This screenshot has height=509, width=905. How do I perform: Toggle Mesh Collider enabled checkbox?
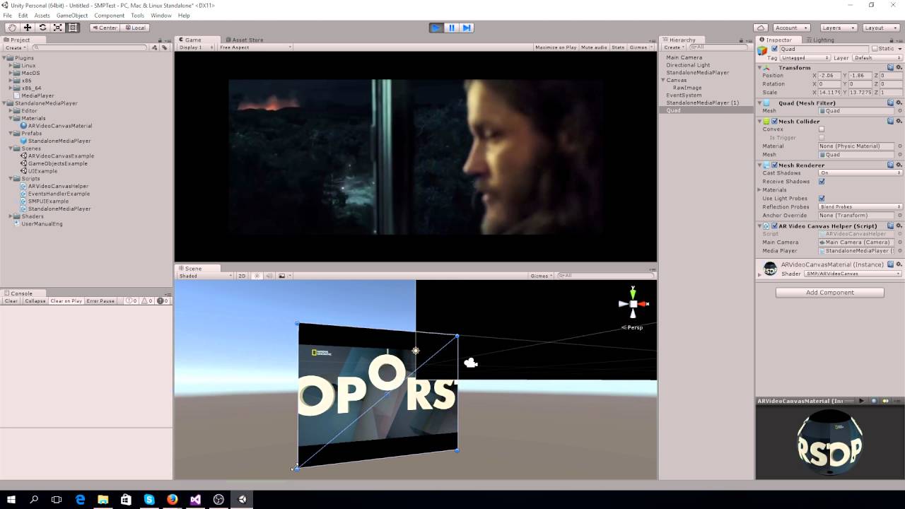point(774,121)
